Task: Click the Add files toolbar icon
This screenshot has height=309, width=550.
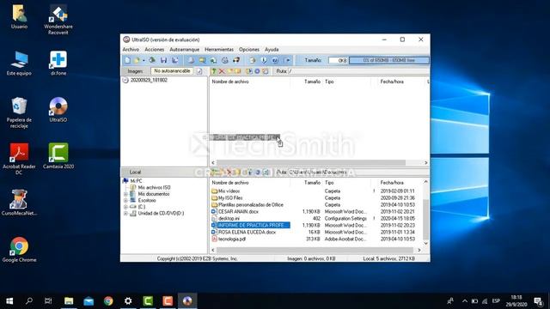Action: (252, 60)
